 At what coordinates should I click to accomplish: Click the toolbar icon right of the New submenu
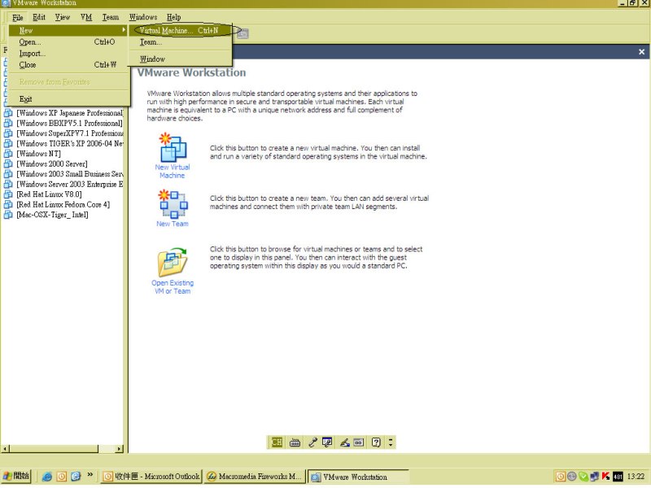(242, 33)
